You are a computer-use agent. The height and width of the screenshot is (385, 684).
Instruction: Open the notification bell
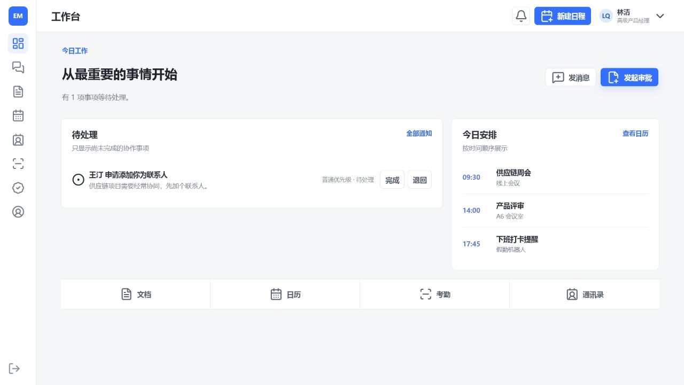point(521,16)
